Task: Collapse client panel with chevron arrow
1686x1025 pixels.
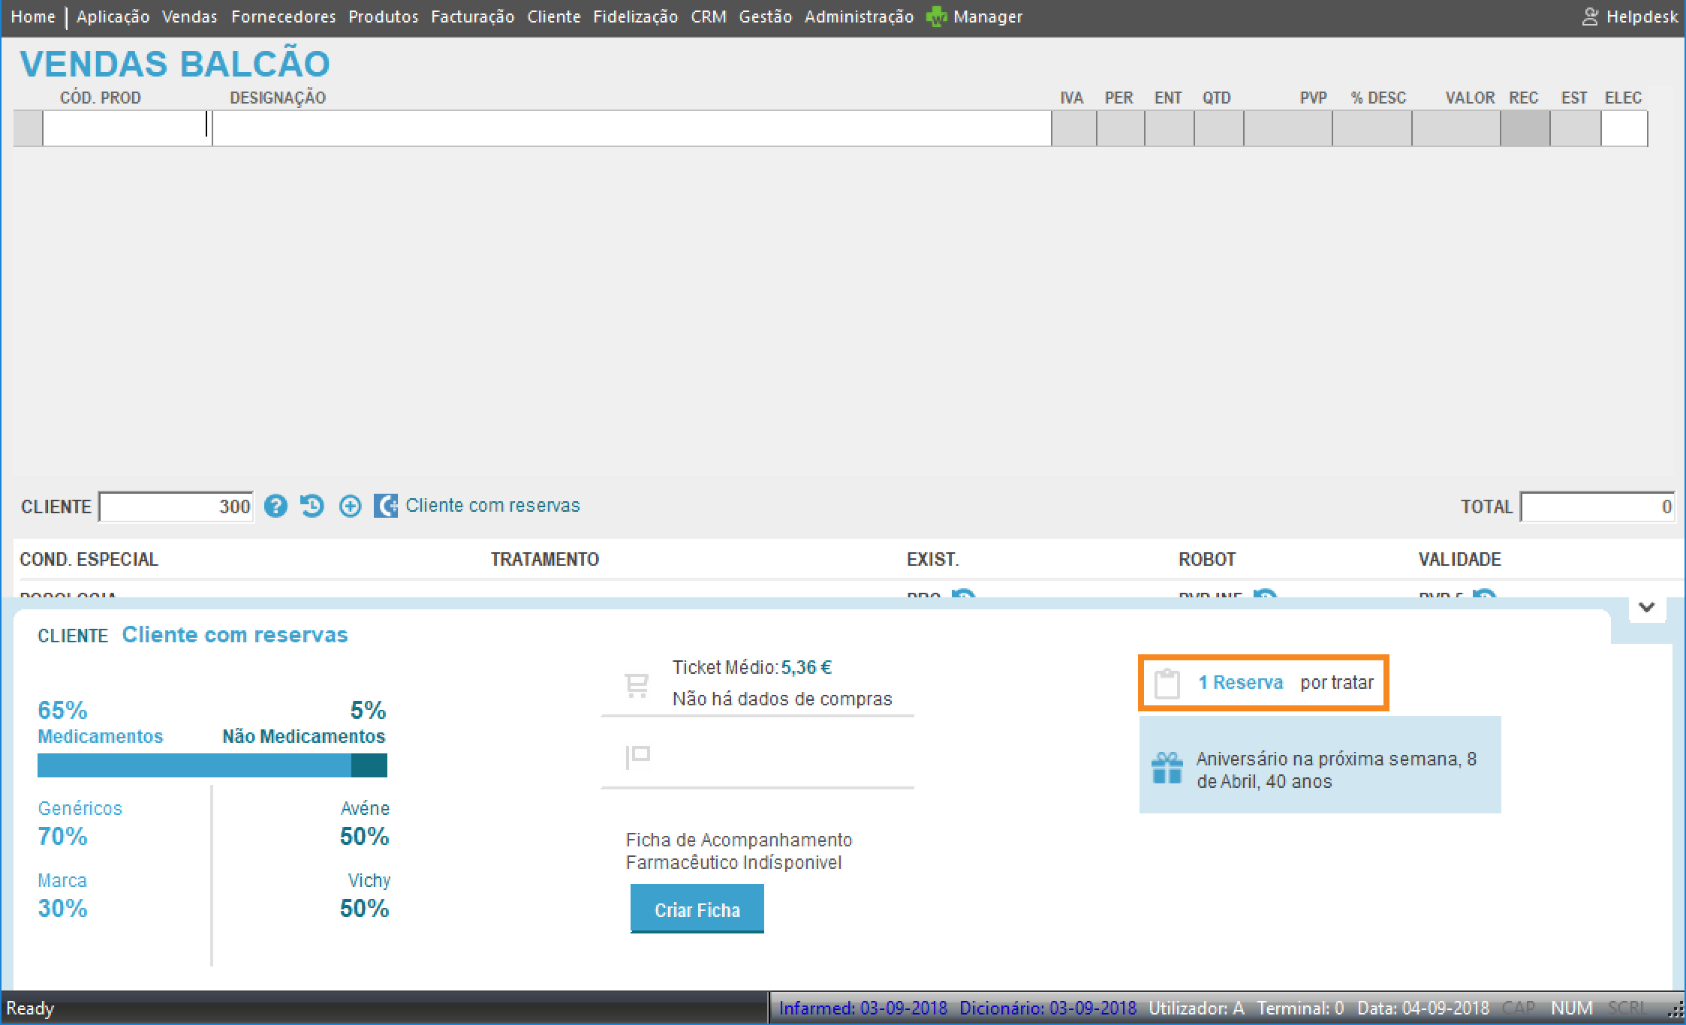Action: [1646, 607]
